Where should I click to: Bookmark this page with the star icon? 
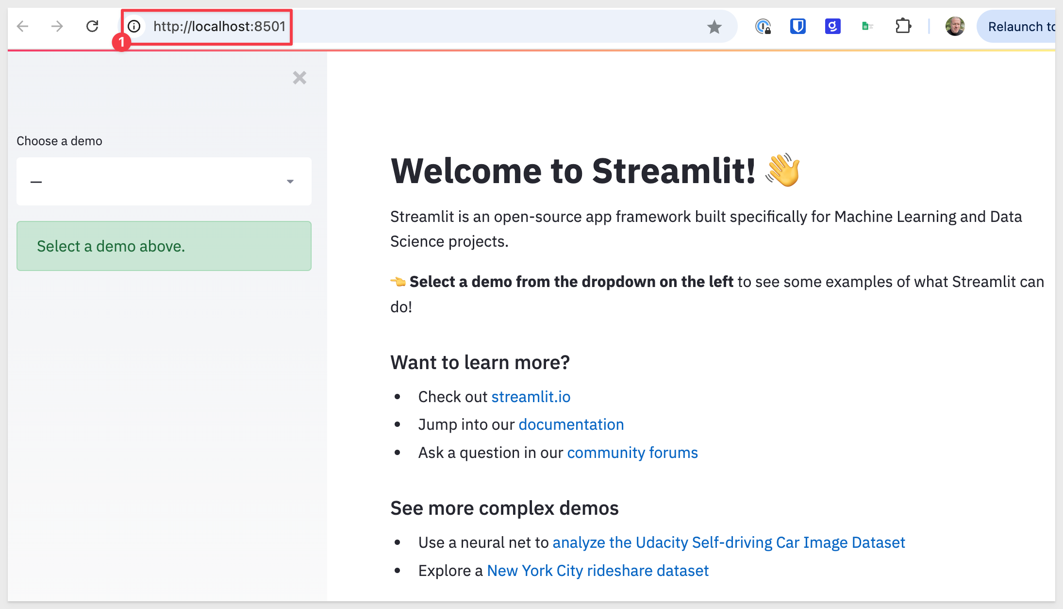(714, 27)
